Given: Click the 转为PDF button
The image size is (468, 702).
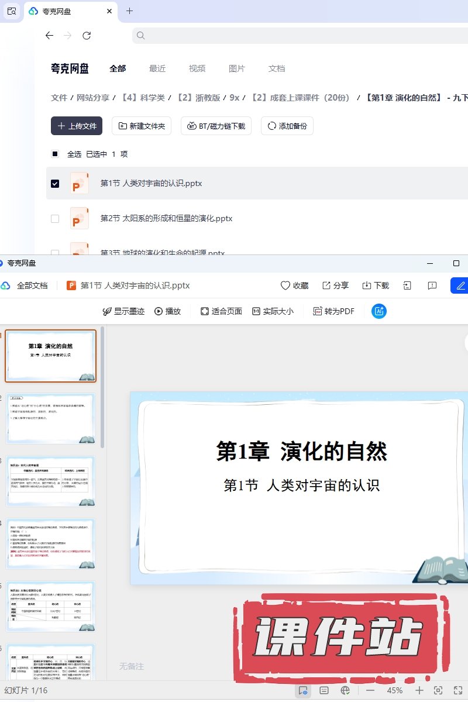Looking at the screenshot, I should [x=333, y=311].
